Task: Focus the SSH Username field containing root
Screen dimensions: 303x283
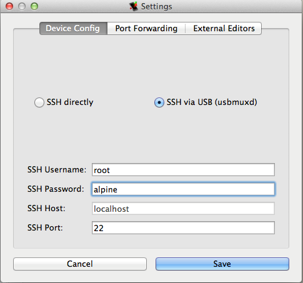Action: point(183,170)
